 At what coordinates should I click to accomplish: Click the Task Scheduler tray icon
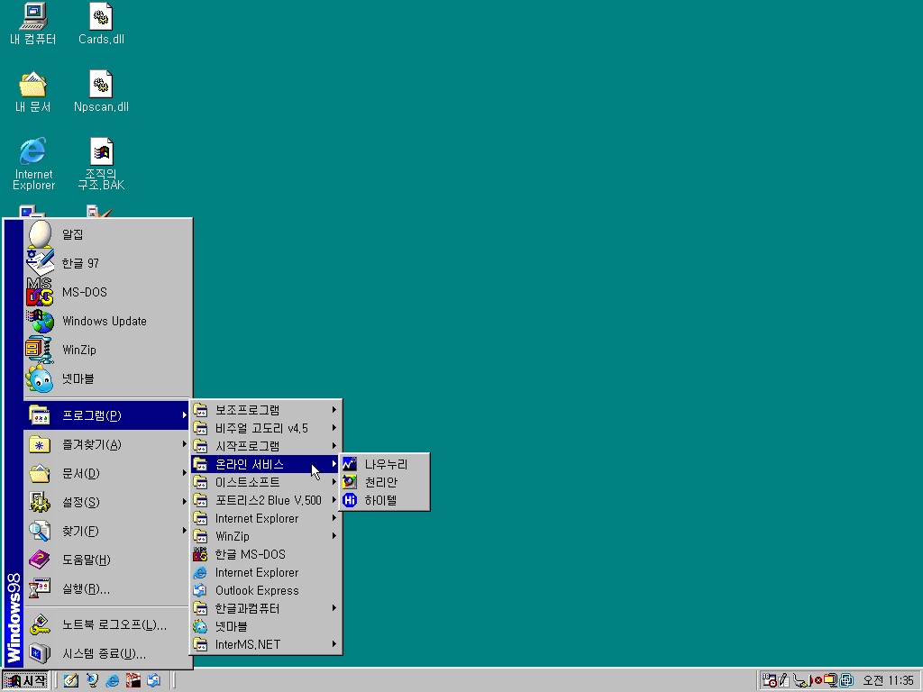coord(769,681)
